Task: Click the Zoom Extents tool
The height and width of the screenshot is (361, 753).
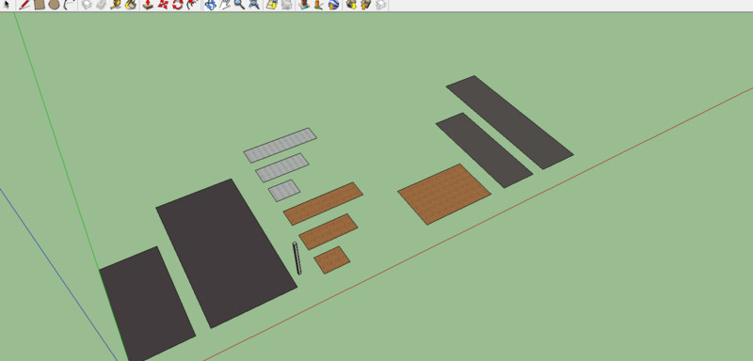Action: (254, 5)
